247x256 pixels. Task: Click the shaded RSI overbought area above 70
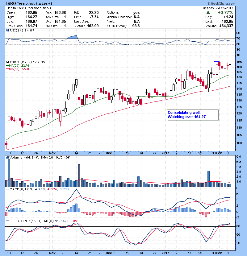tap(73, 37)
